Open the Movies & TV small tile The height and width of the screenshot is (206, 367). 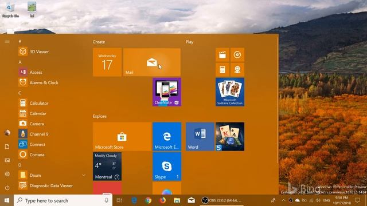click(222, 55)
